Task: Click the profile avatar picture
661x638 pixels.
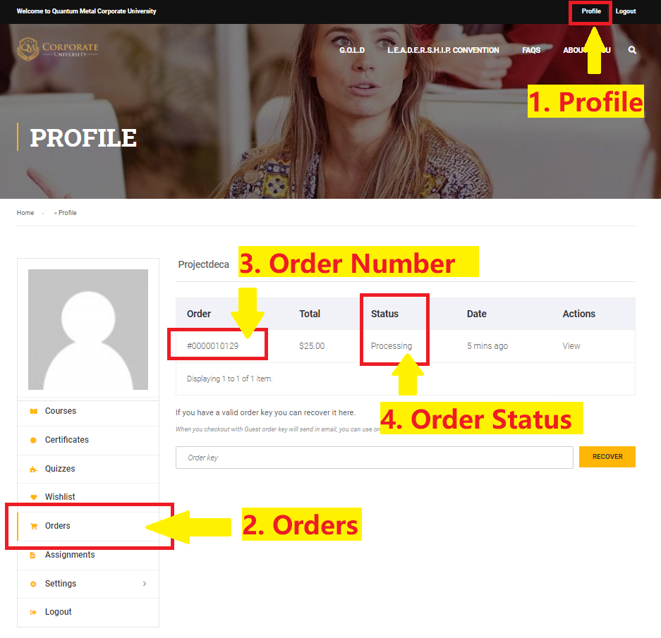Action: (88, 329)
